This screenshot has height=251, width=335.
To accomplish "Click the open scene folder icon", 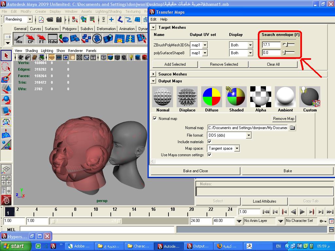I will coord(50,20).
